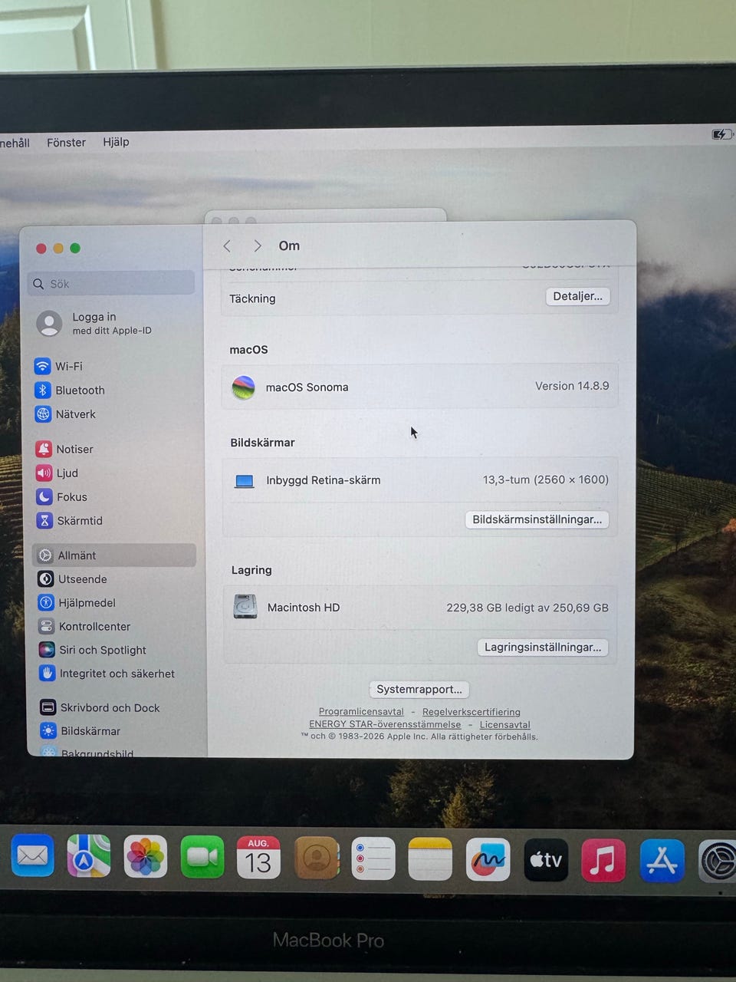The height and width of the screenshot is (982, 736).
Task: Launch Mail from the Dock
Action: (32, 856)
